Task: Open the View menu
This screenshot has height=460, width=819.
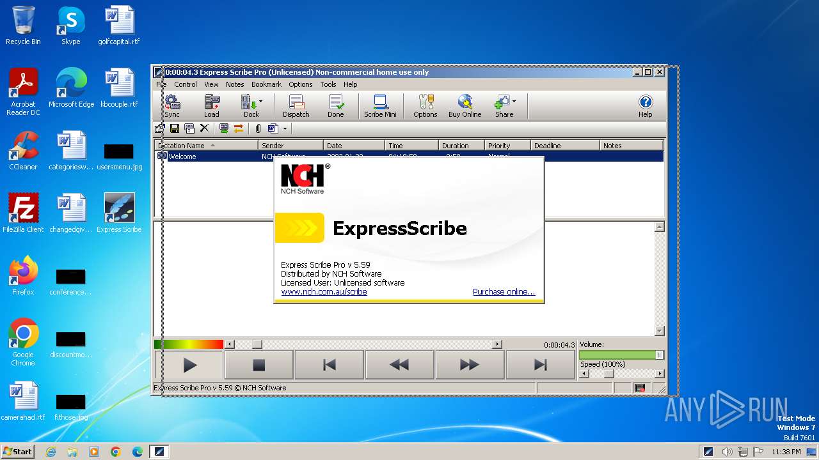Action: [x=211, y=84]
